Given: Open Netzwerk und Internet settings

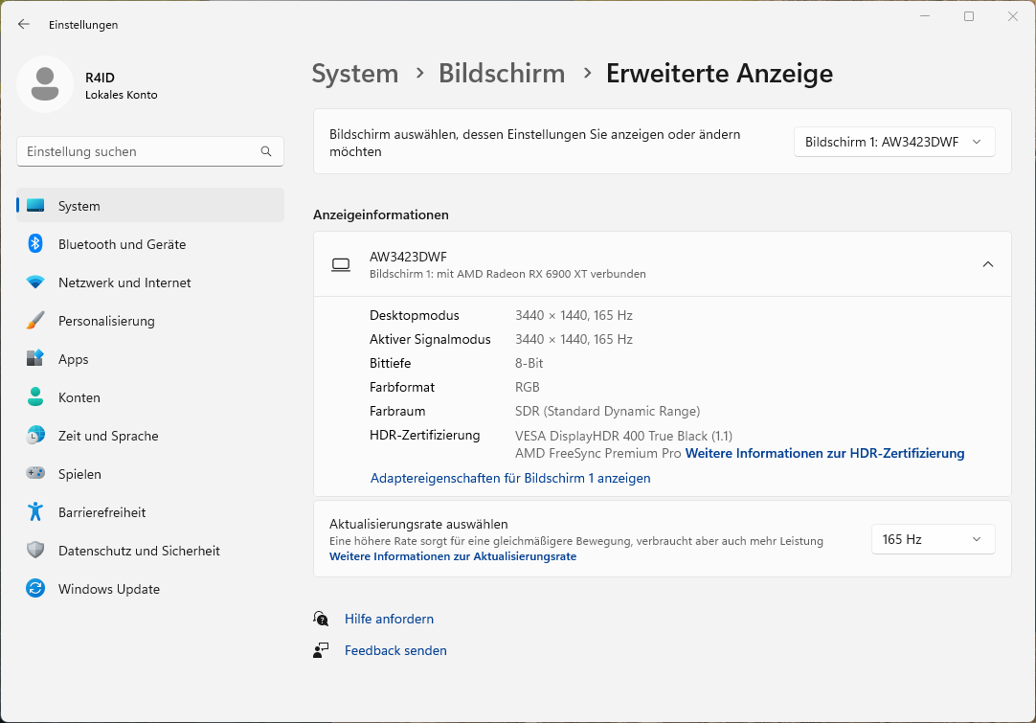Looking at the screenshot, I should point(124,282).
